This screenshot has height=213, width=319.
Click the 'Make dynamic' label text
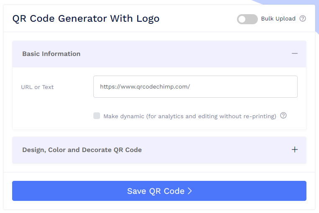123,116
